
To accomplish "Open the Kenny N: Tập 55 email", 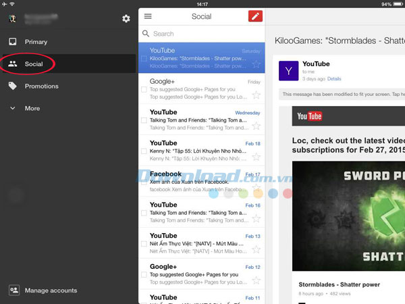I will [x=201, y=151].
